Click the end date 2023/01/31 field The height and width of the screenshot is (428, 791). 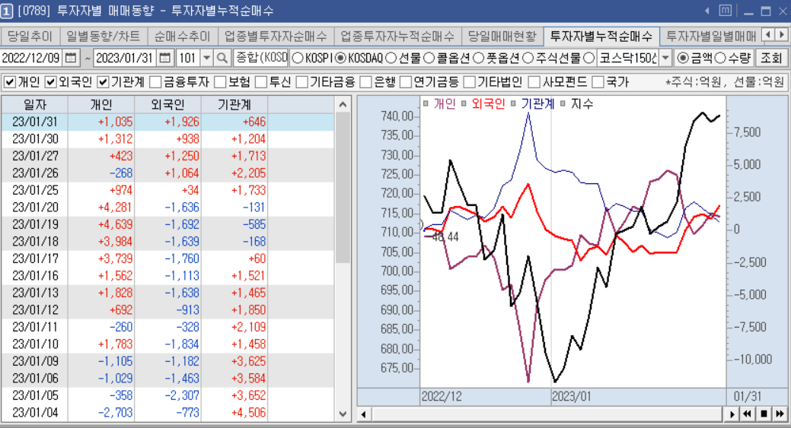coord(125,59)
